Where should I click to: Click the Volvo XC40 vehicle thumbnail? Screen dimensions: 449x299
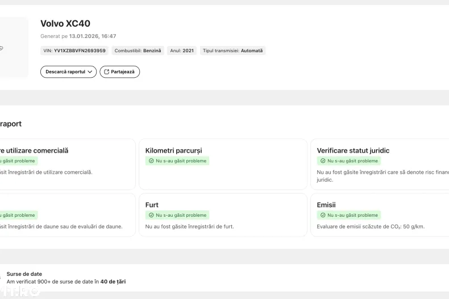11,48
